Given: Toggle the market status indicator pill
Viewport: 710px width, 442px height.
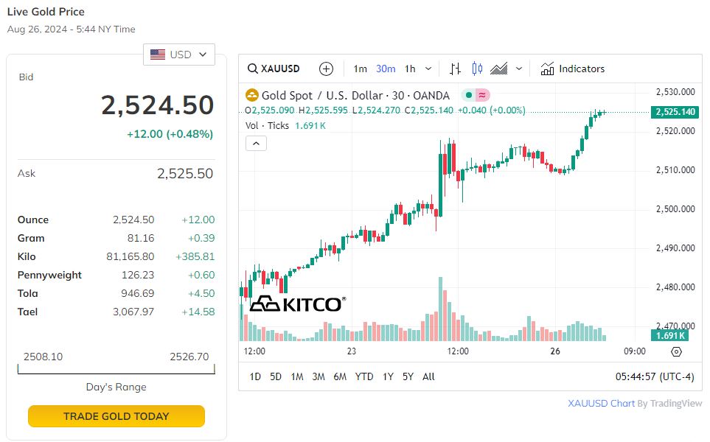Looking at the screenshot, I should (x=475, y=95).
